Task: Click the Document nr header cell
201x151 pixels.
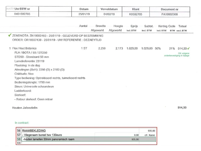Action: tap(170, 9)
